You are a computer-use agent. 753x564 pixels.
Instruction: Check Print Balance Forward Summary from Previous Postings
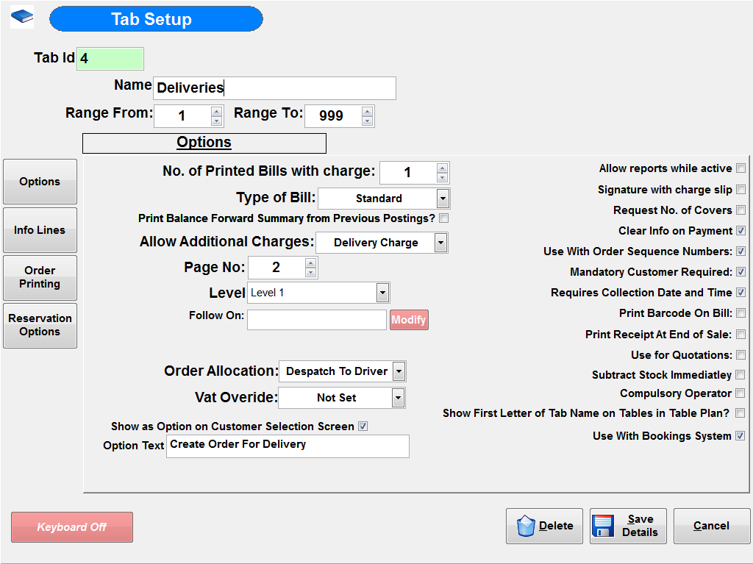click(443, 218)
